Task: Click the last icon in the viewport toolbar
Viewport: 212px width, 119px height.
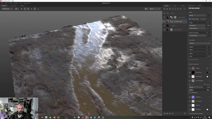Action: coord(38,9)
